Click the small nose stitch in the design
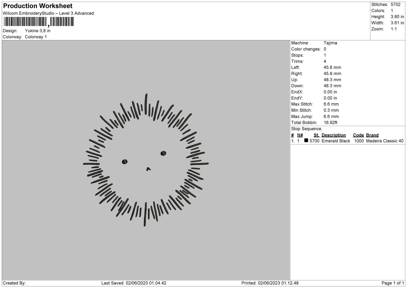The image size is (407, 288). coord(148,169)
